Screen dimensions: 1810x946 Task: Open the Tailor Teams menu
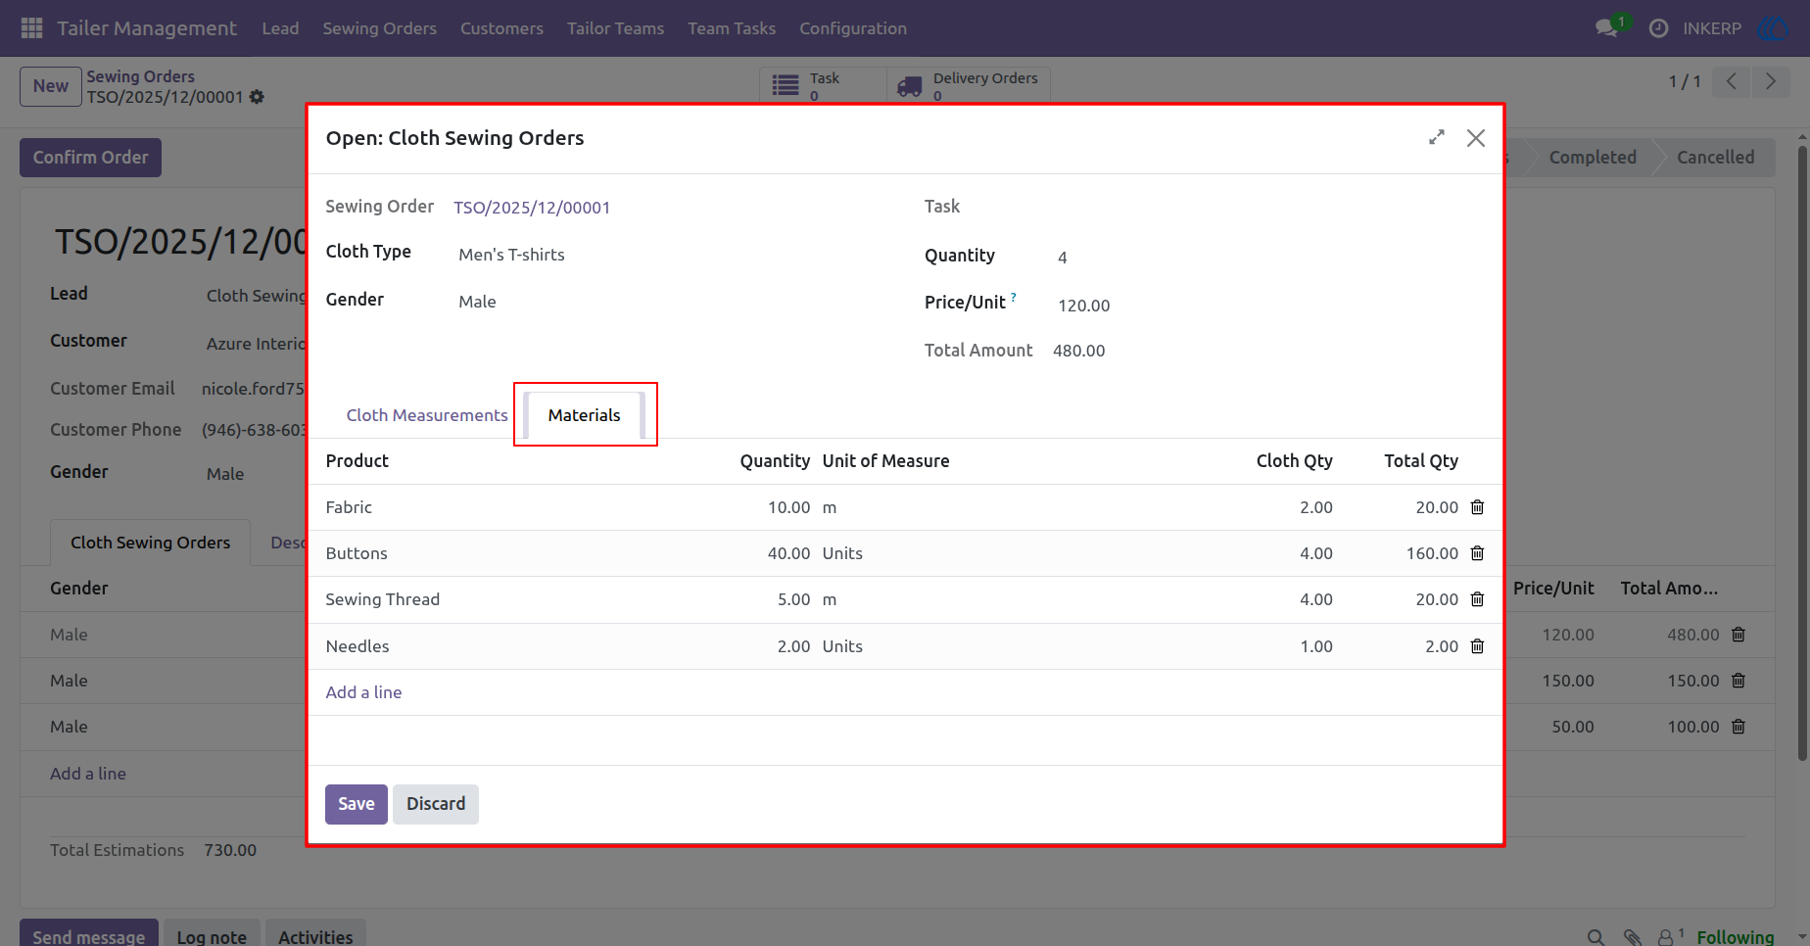click(x=615, y=28)
